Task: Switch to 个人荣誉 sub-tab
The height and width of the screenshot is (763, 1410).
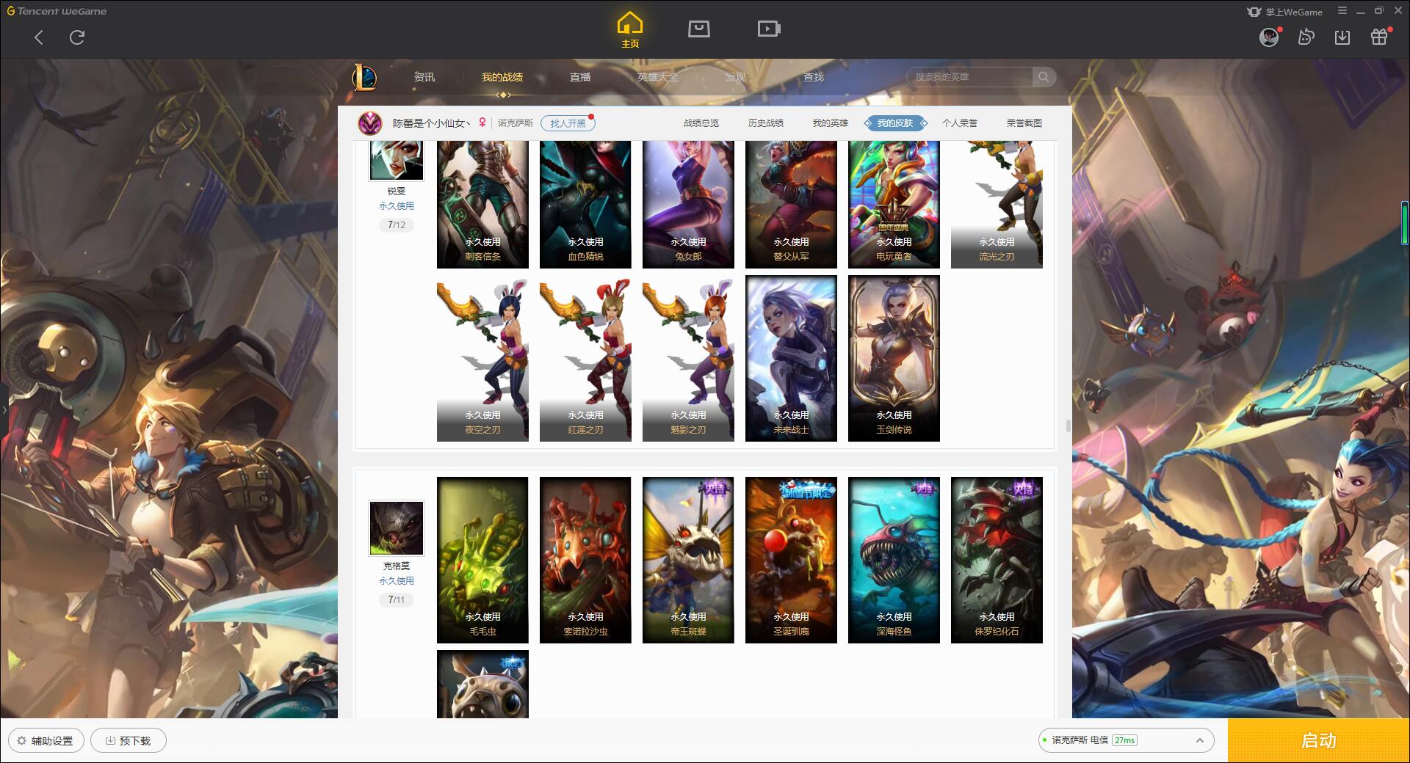Action: point(960,123)
